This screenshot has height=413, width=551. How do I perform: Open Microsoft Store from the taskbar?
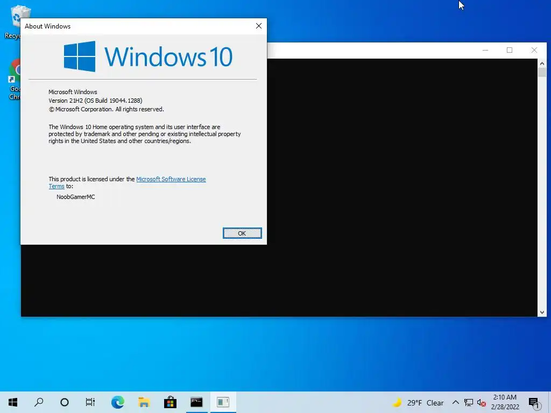click(x=170, y=402)
